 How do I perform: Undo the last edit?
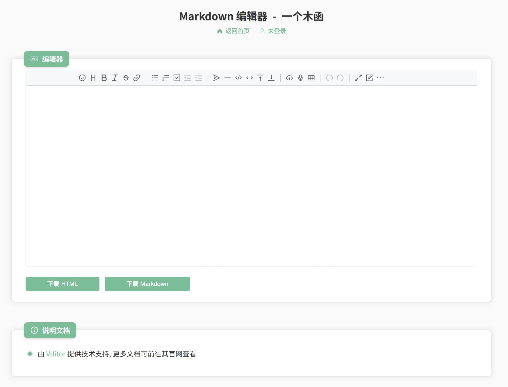(329, 78)
